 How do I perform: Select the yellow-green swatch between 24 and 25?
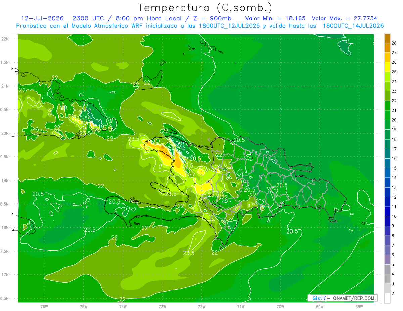pyautogui.click(x=387, y=77)
